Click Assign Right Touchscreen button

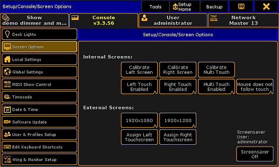178,137
